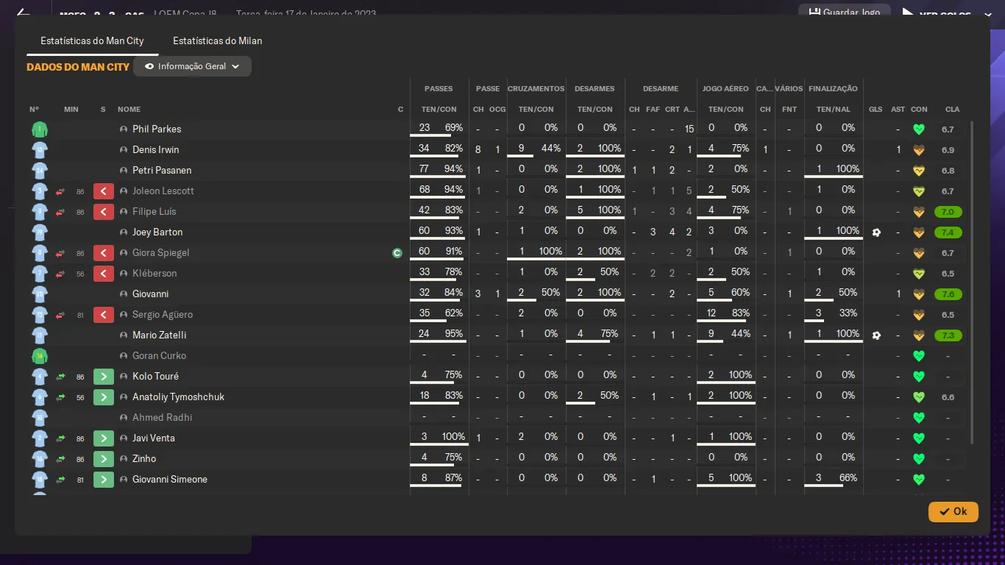
Task: Click green substituted-on arrow for Kolo Touré
Action: point(104,377)
